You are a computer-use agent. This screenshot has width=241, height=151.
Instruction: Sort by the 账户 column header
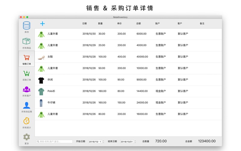pyautogui.click(x=158, y=24)
